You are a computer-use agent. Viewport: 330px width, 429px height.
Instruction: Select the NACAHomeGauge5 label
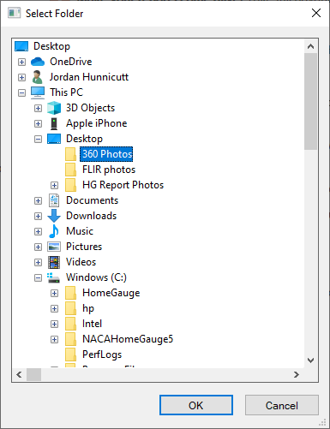click(128, 339)
